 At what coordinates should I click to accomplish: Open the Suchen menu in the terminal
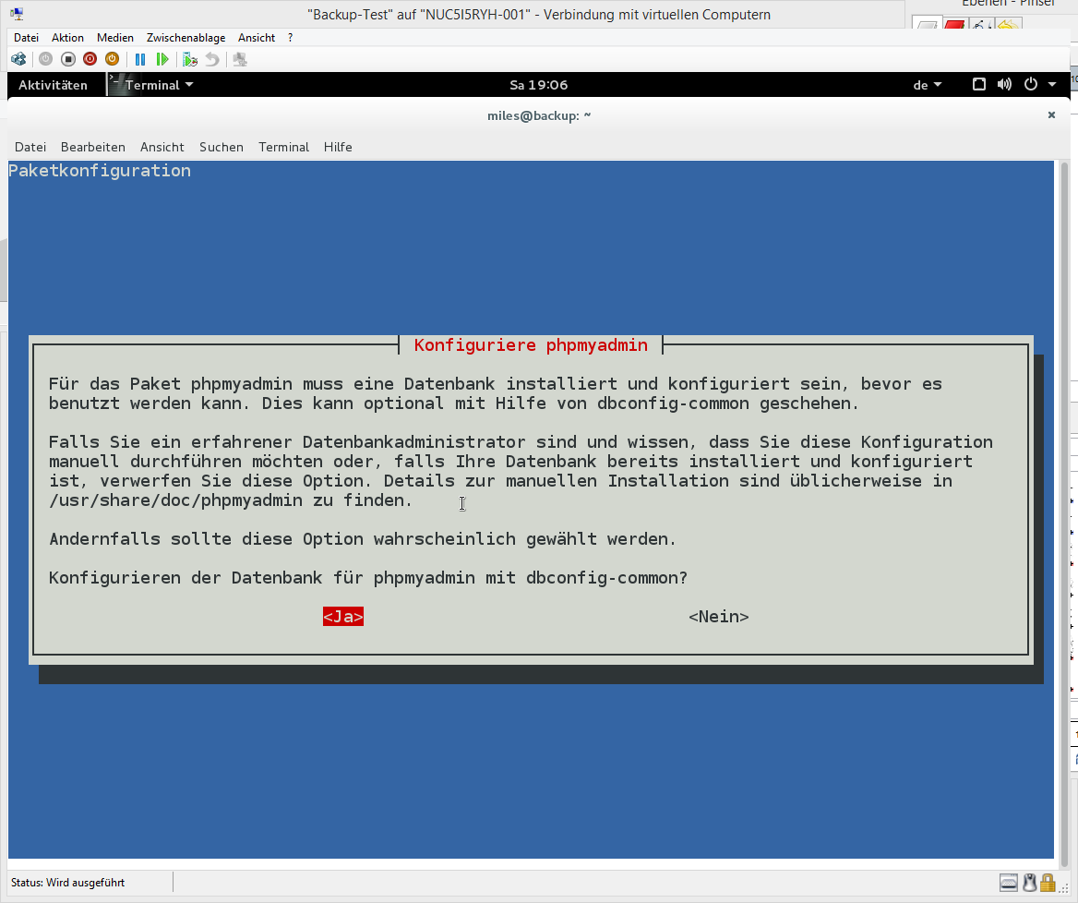tap(222, 147)
